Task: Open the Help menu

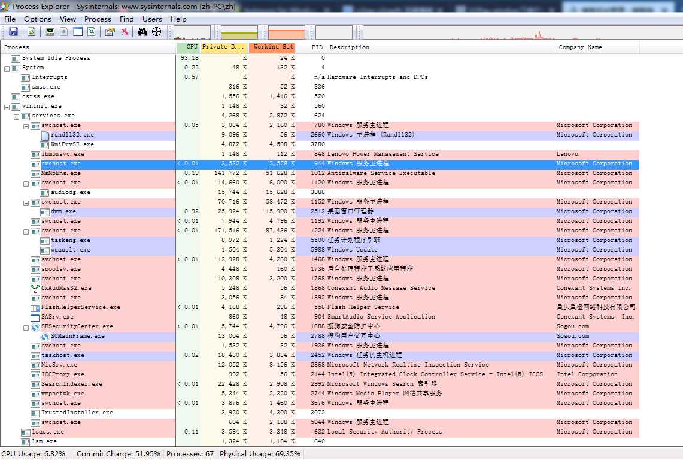Action: [x=178, y=19]
